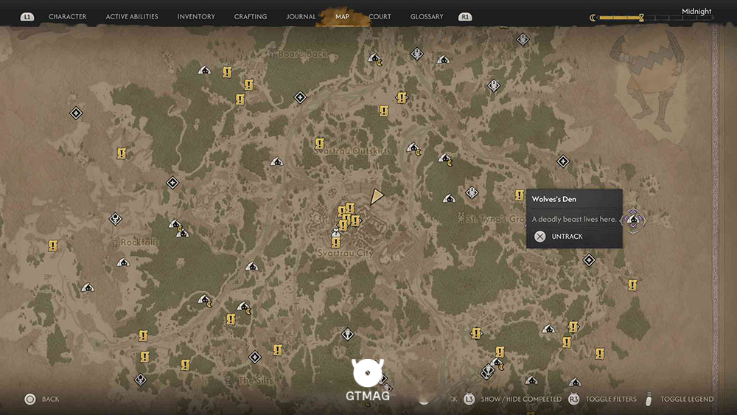Viewport: 737px width, 415px height.
Task: Open the GLOSSARY tab
Action: pyautogui.click(x=427, y=16)
